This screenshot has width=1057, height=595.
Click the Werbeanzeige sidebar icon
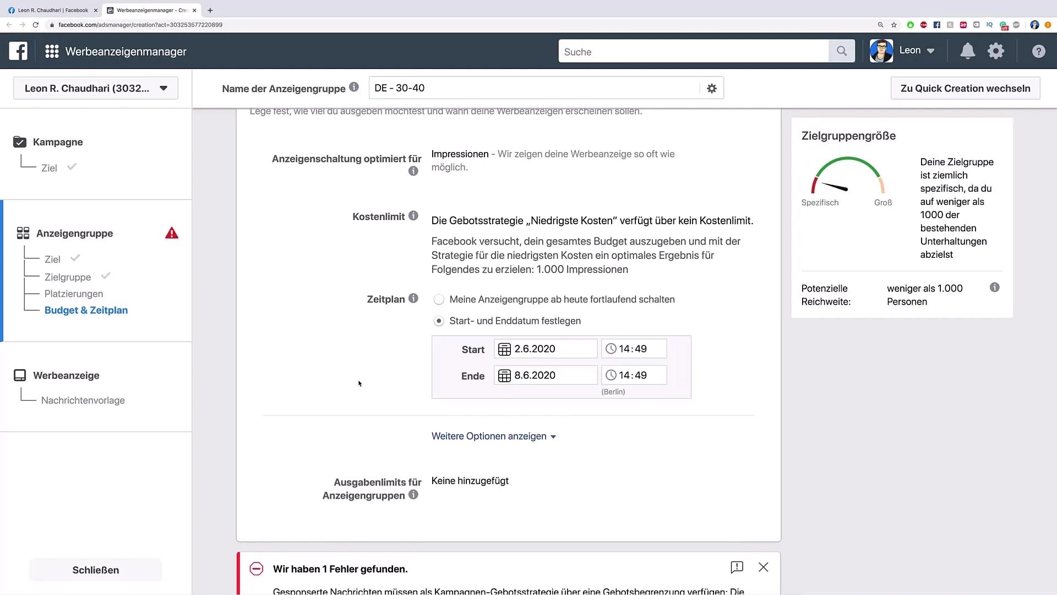coord(20,375)
